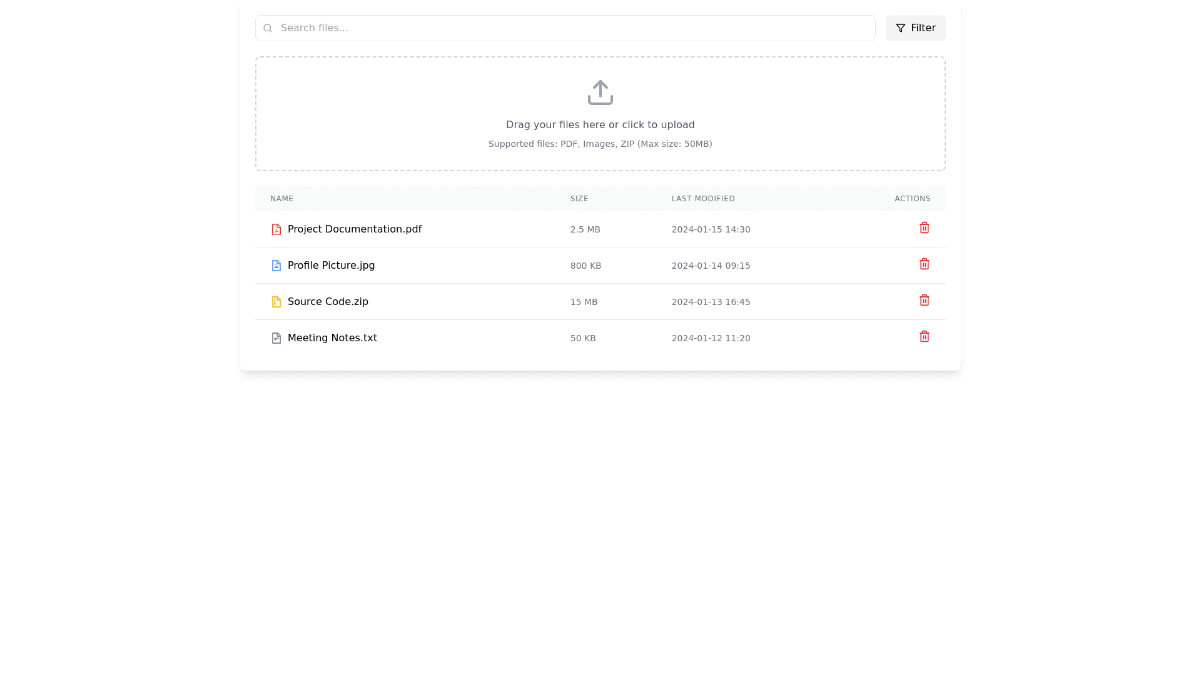The height and width of the screenshot is (675, 1201).
Task: Click the Last Modified column header
Action: (703, 199)
